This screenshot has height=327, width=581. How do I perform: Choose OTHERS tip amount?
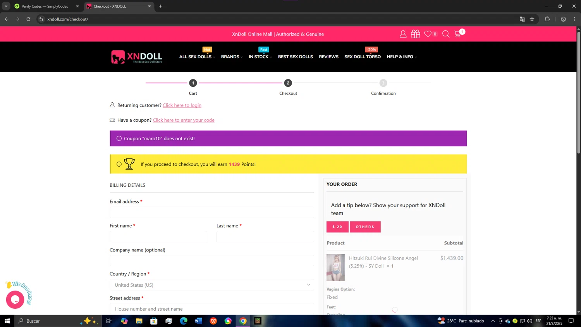click(365, 227)
